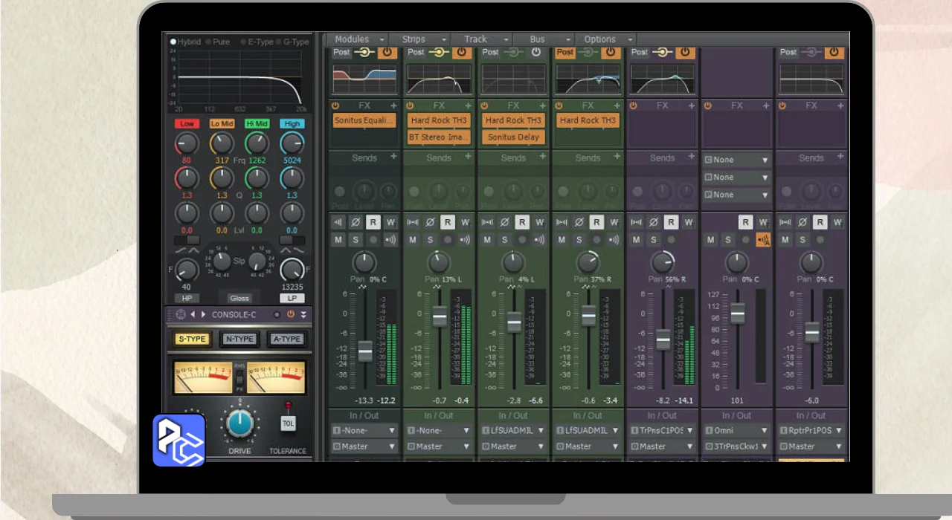Toggle phase invert on the first mixer strip
Screen dimensions: 952x520
tap(356, 222)
